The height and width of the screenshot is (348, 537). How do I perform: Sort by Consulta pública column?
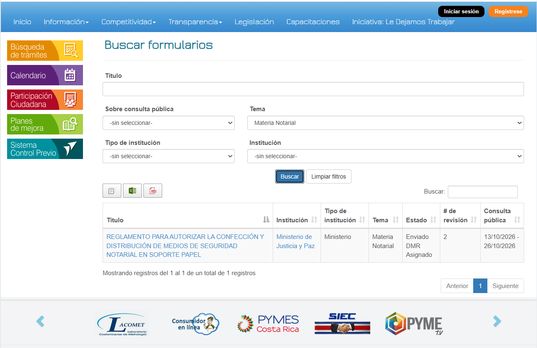502,216
